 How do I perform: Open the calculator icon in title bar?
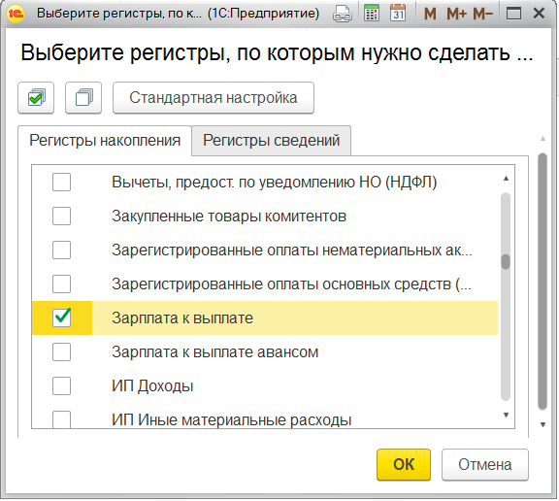click(x=372, y=14)
